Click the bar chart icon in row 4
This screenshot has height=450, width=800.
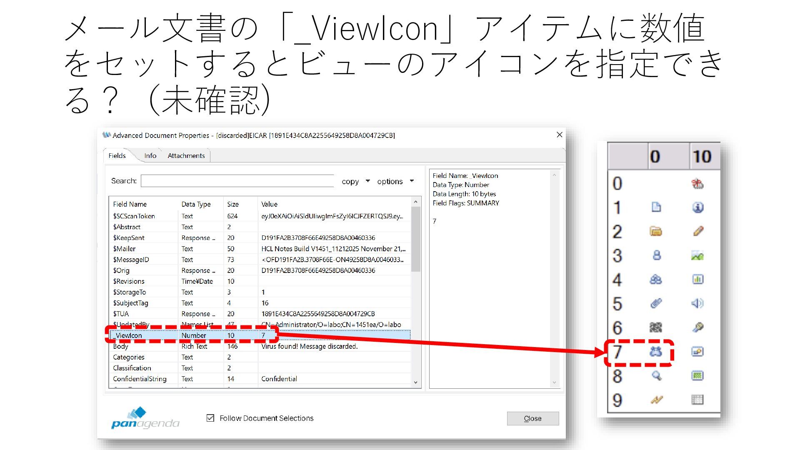point(698,279)
